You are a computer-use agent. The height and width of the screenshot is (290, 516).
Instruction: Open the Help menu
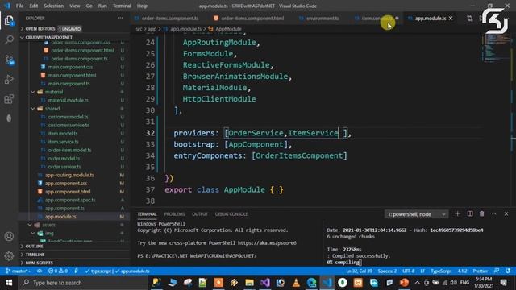pos(142,6)
